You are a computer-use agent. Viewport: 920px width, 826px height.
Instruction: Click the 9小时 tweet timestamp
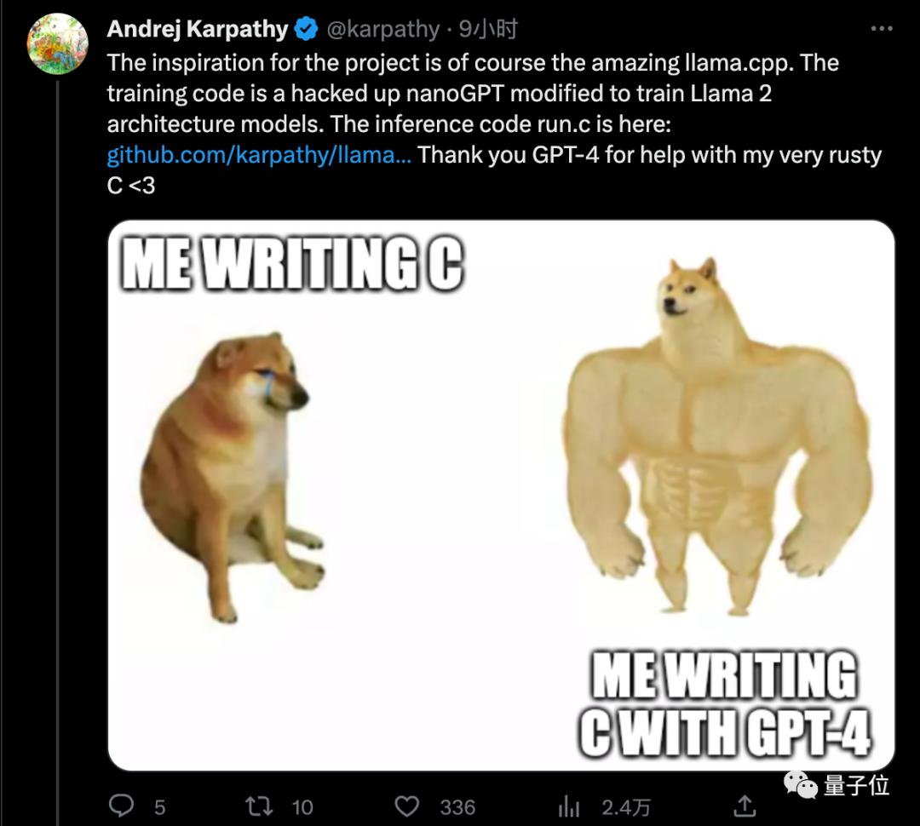pyautogui.click(x=488, y=30)
